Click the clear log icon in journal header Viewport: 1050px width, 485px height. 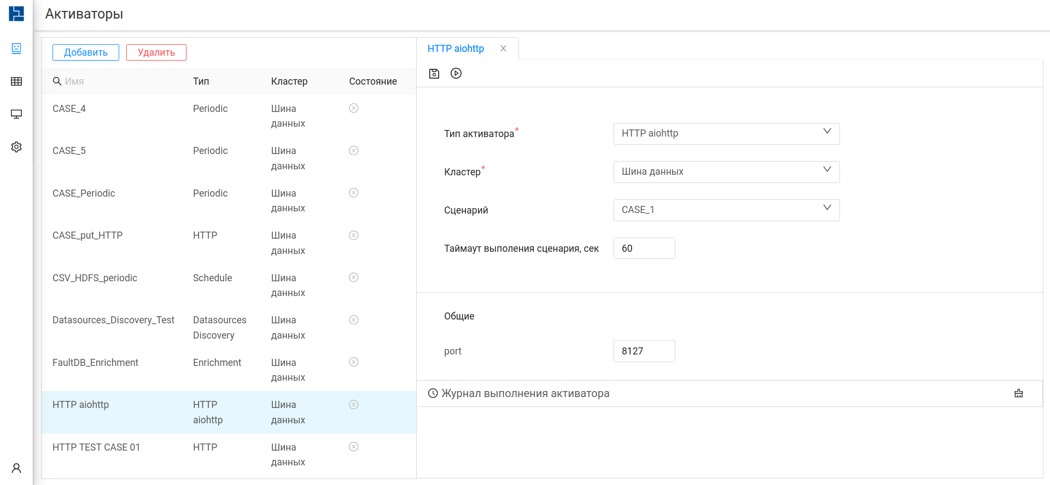[1018, 393]
